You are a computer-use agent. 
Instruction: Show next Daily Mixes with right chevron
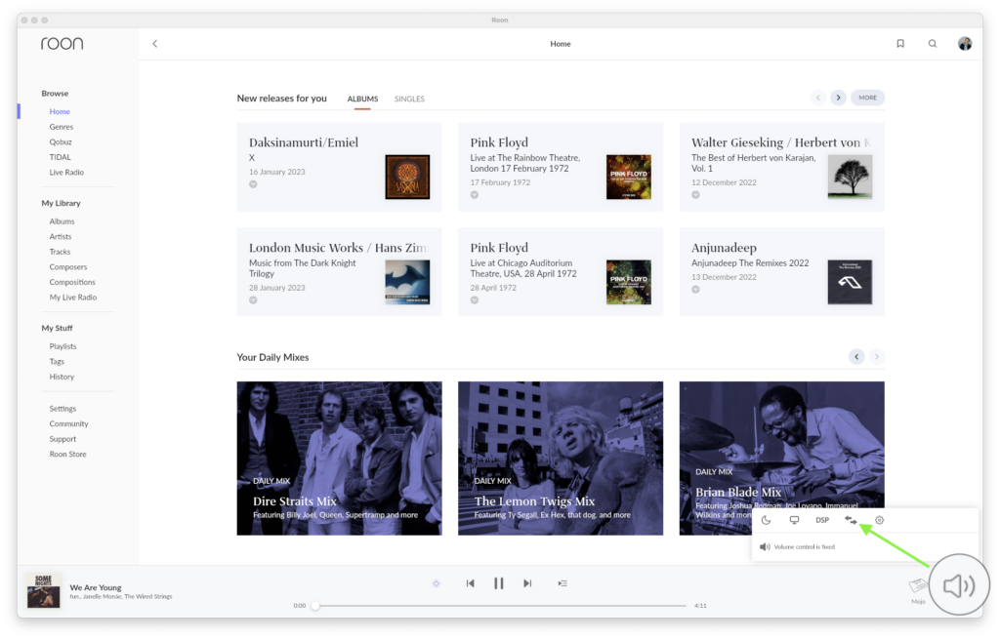(x=877, y=357)
